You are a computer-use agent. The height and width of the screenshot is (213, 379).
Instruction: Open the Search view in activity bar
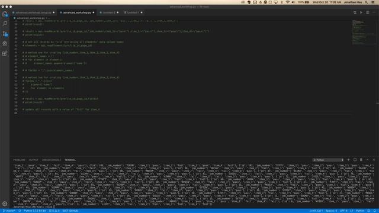(5, 24)
